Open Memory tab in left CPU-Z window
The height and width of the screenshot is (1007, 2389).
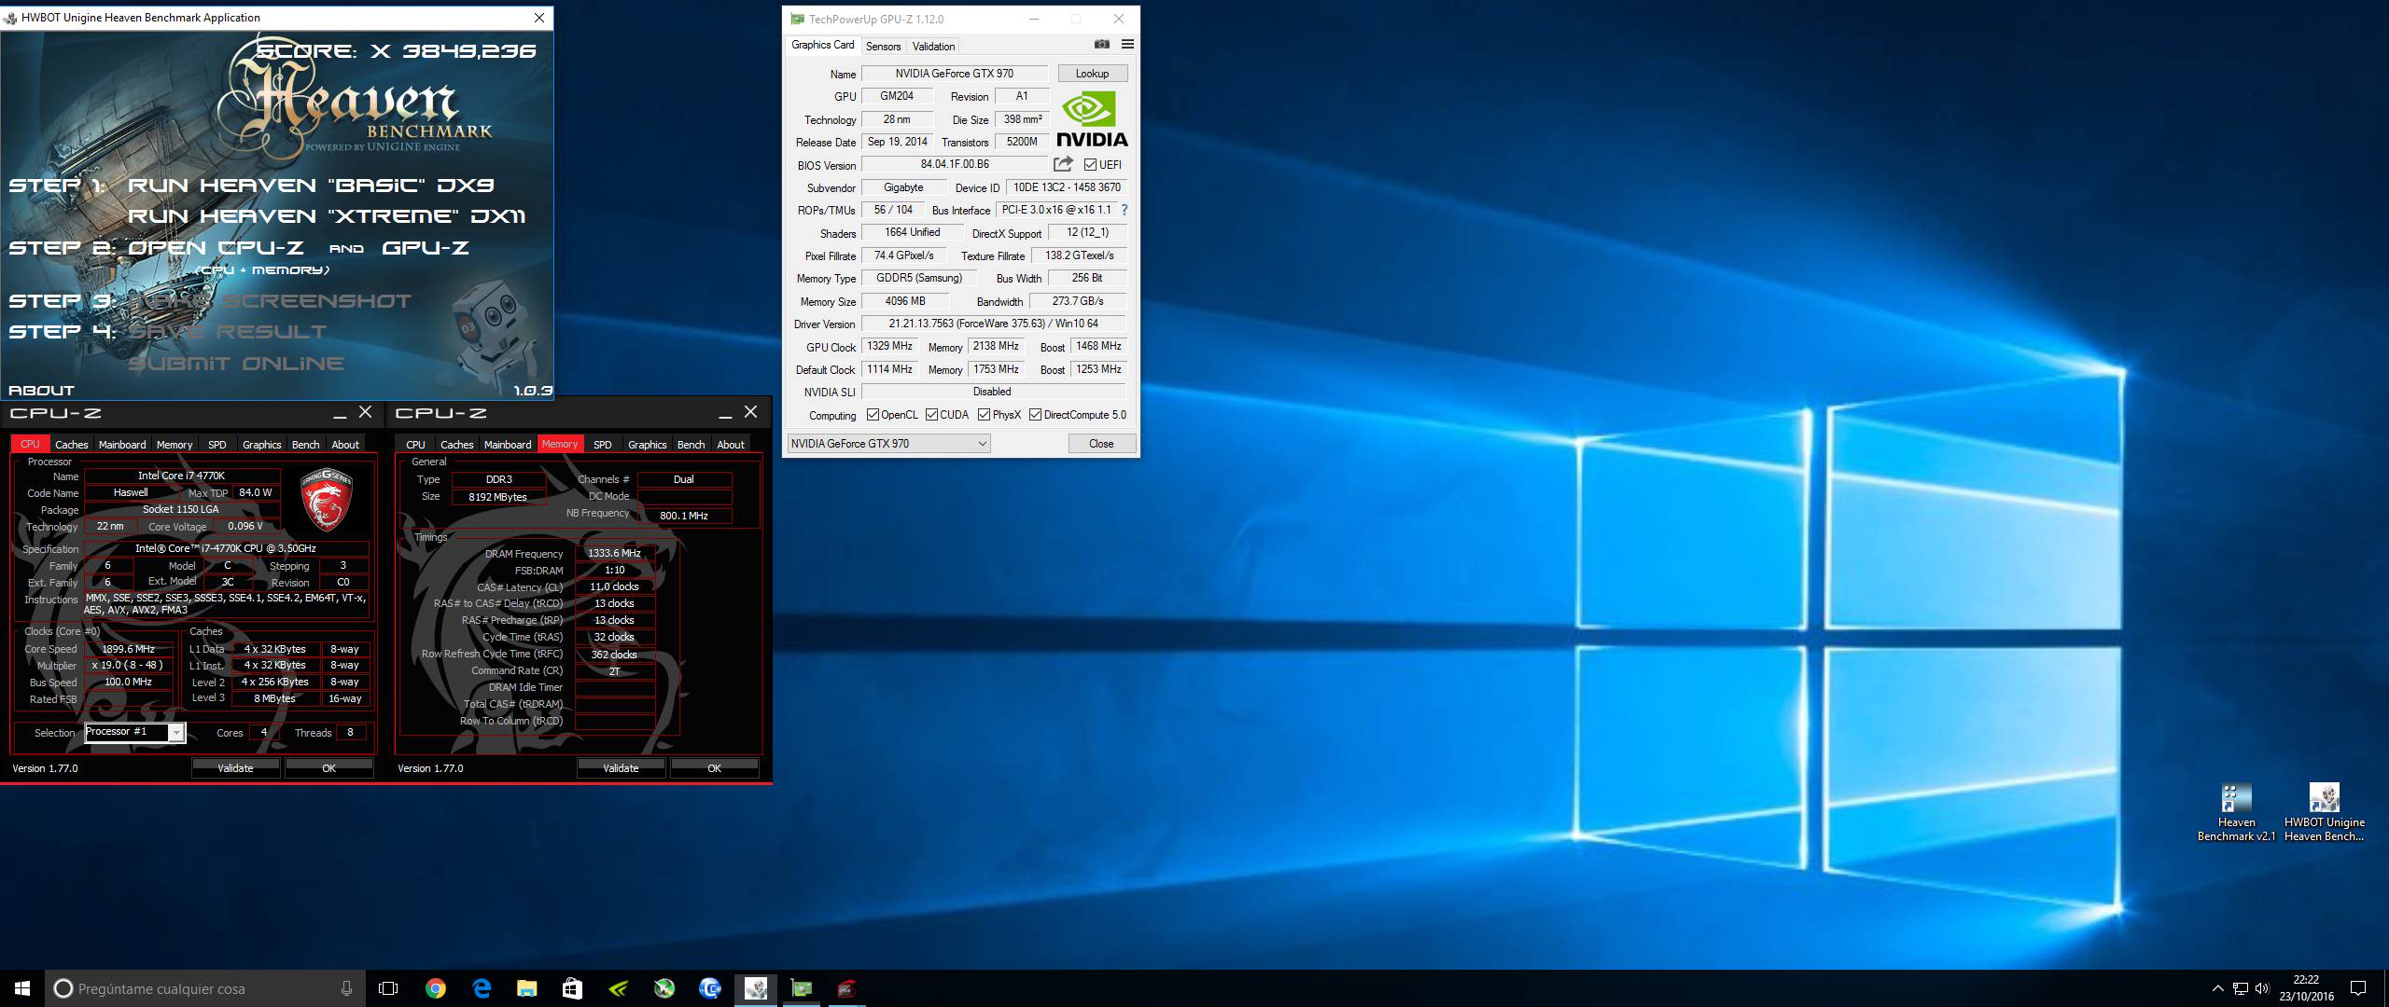click(x=175, y=445)
